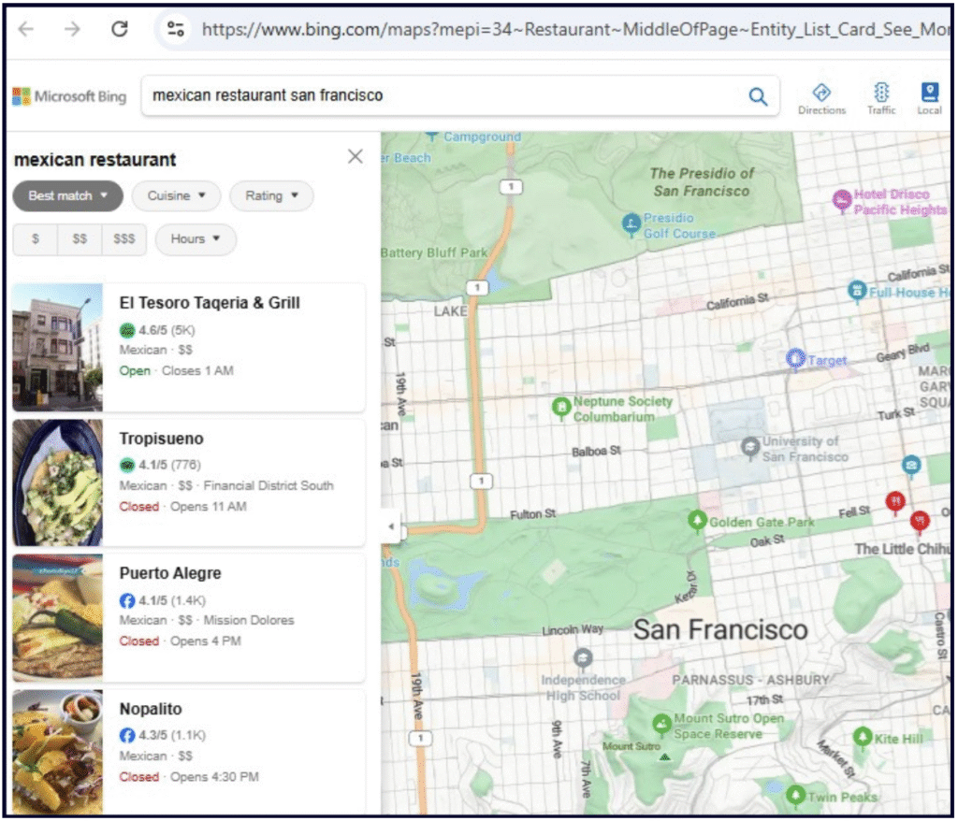Open the Best match sort menu

point(67,196)
